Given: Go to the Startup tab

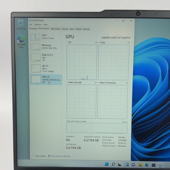Looking at the screenshot, I should [65, 29].
